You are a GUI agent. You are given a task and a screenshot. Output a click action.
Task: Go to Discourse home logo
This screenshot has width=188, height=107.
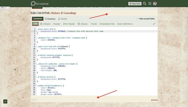[40, 4]
